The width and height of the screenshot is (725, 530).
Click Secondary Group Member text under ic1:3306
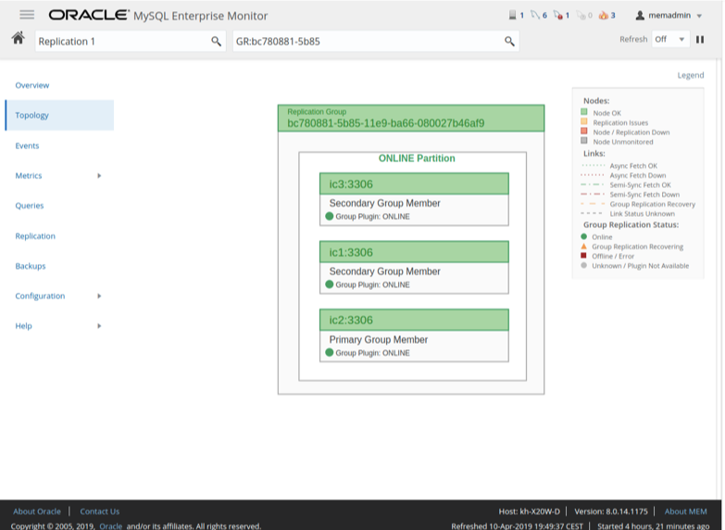384,271
